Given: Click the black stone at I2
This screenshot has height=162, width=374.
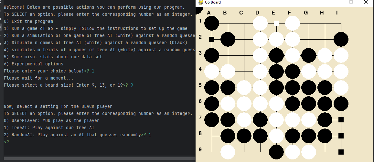Looking at the screenshot, I should pyautogui.click(x=341, y=39).
